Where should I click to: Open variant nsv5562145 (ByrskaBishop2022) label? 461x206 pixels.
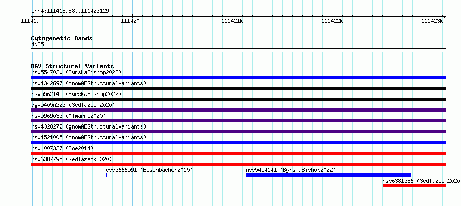[76, 94]
